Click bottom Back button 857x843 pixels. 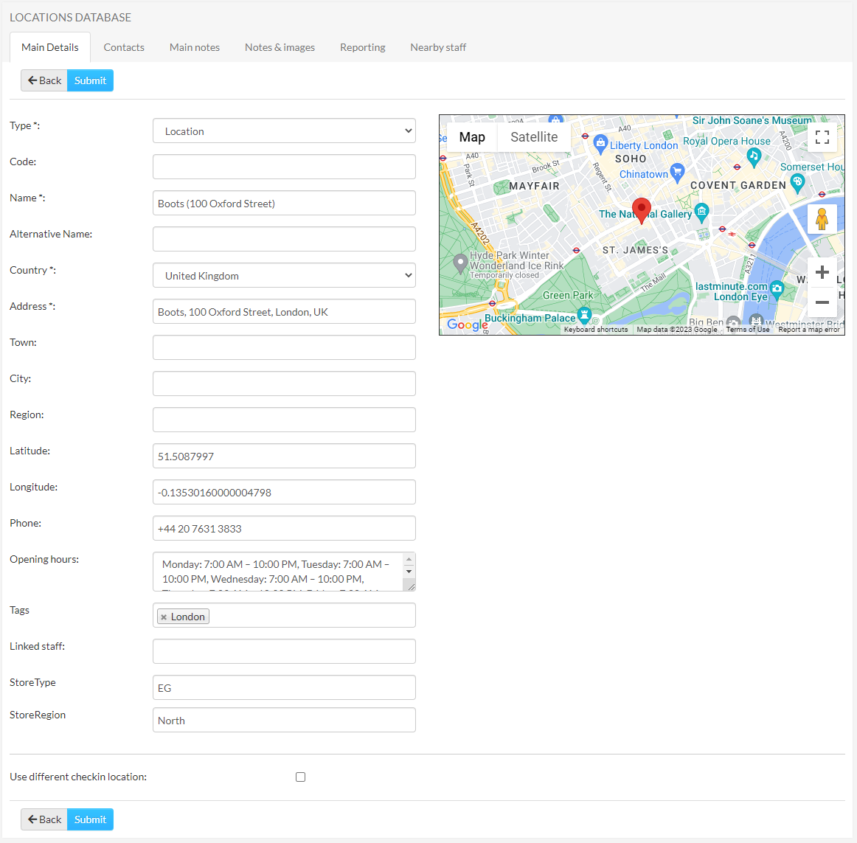point(44,819)
